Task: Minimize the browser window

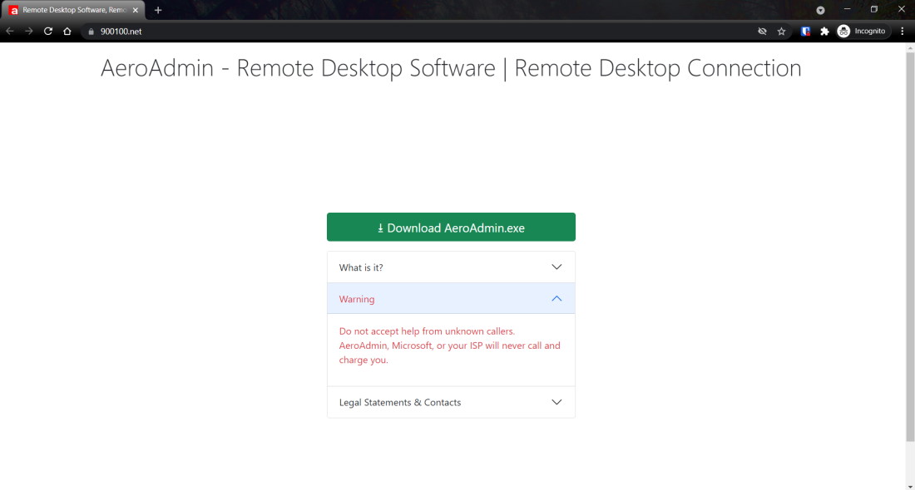Action: point(848,9)
